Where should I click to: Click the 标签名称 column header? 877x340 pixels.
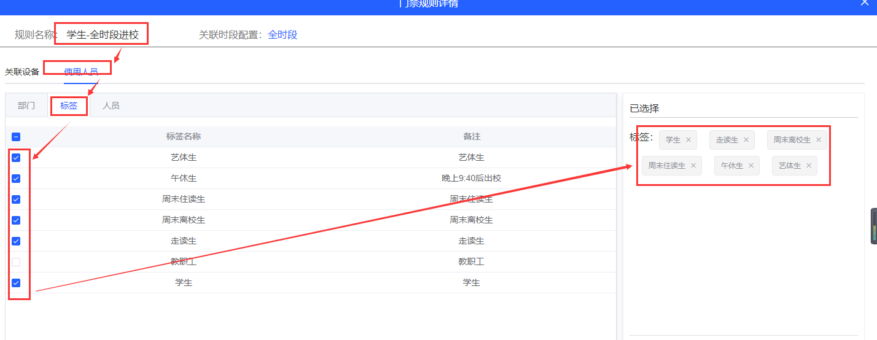click(x=184, y=137)
